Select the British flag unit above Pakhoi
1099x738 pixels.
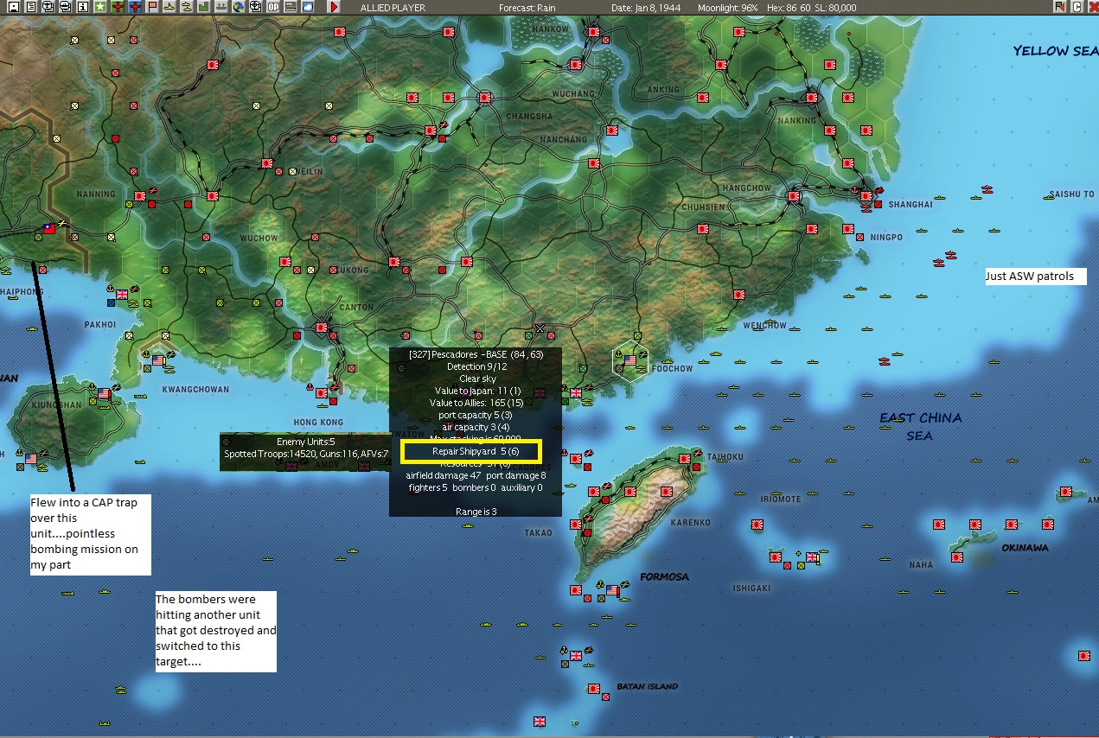122,295
